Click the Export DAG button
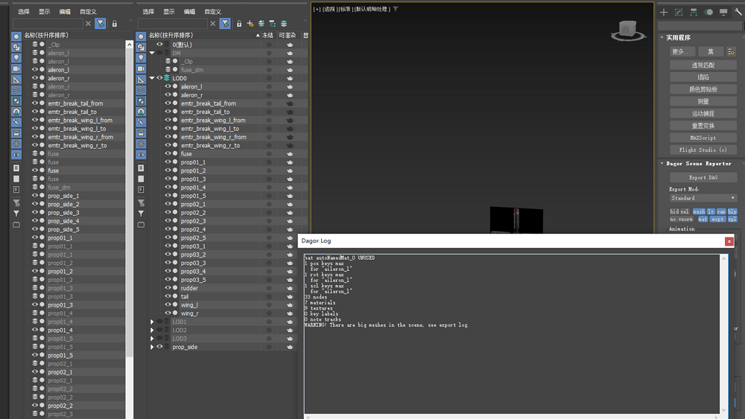 point(703,177)
